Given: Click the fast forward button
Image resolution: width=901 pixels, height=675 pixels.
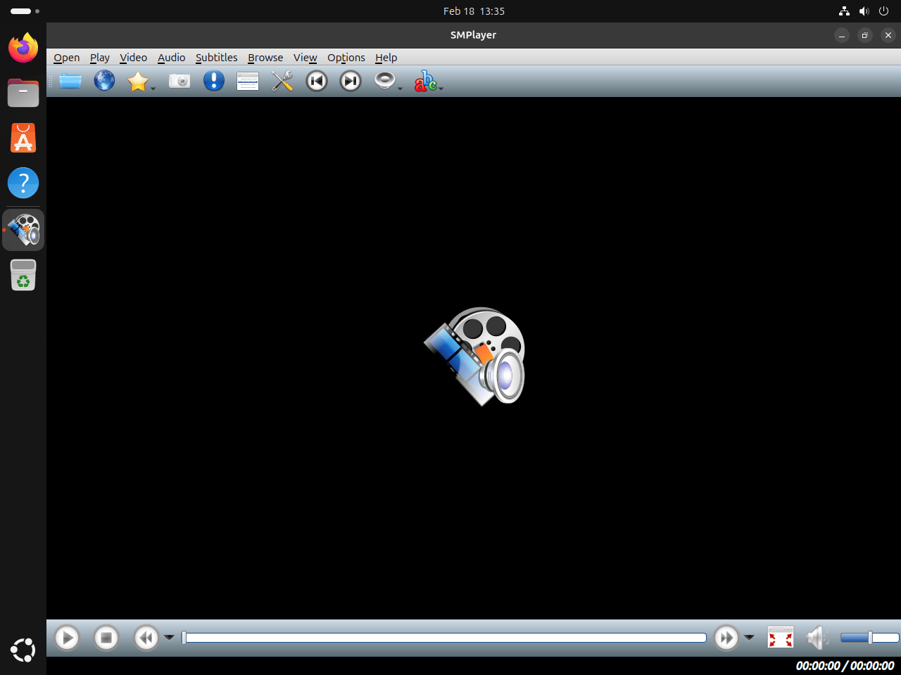Looking at the screenshot, I should (726, 638).
